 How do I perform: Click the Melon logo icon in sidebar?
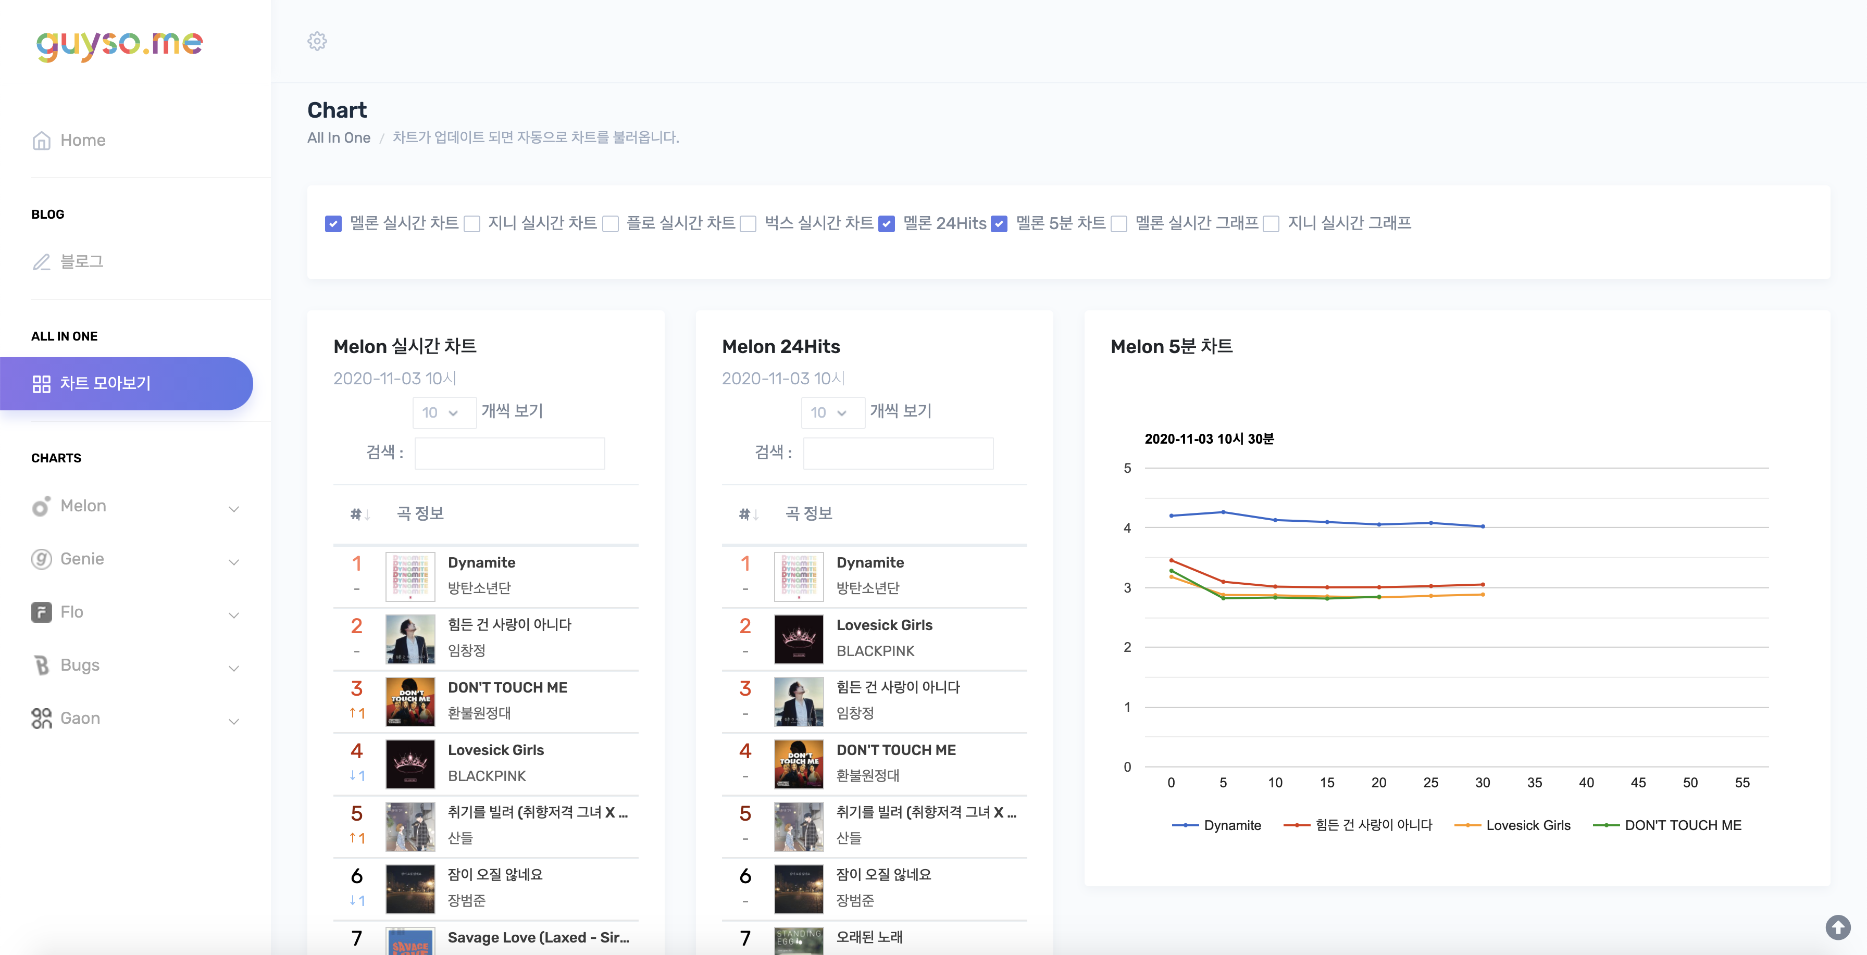click(41, 506)
